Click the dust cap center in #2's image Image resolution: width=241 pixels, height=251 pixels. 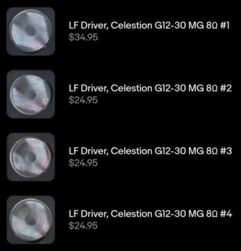[31, 95]
